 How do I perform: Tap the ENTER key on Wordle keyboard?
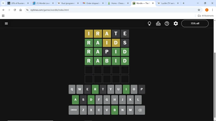coord(74,110)
